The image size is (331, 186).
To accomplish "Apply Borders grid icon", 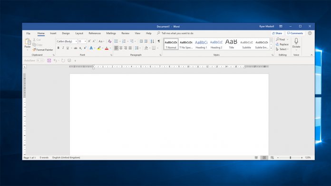I will pos(154,48).
